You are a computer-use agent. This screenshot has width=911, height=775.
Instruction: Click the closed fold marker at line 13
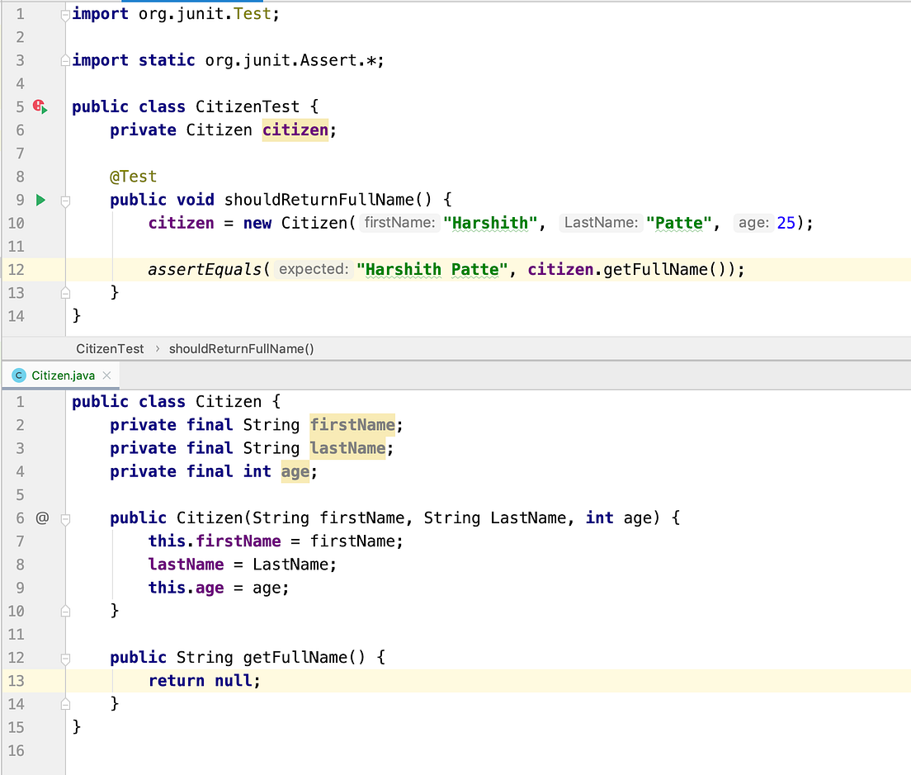(x=64, y=292)
